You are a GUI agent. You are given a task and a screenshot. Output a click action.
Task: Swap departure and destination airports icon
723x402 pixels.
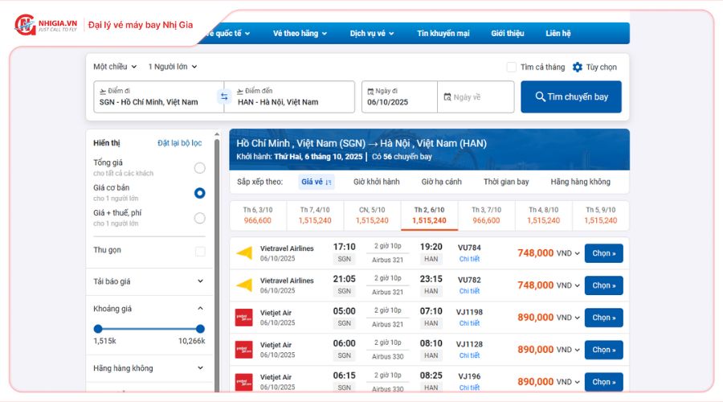224,96
